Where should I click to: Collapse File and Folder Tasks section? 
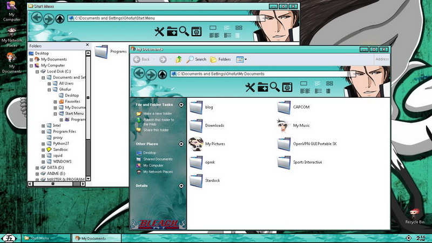181,105
